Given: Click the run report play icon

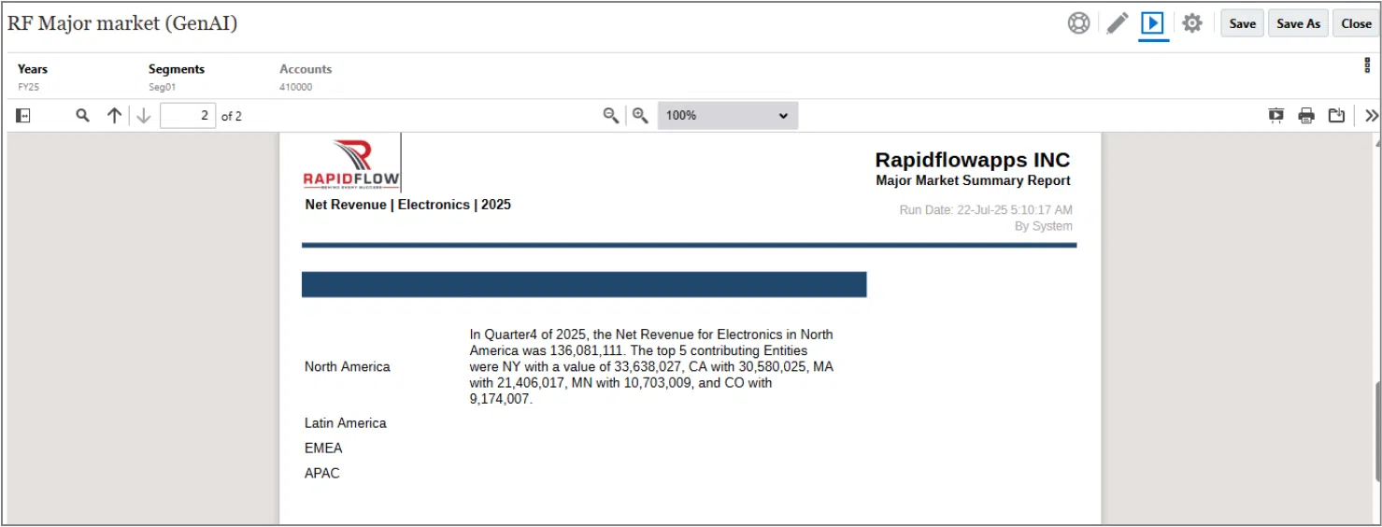Looking at the screenshot, I should tap(1154, 23).
